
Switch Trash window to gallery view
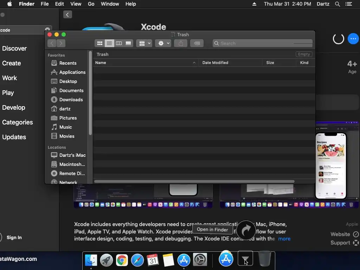click(128, 43)
